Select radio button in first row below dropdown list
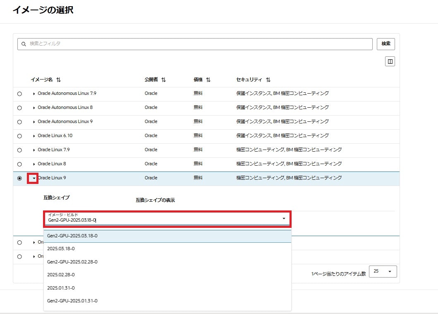This screenshot has height=314, width=438. [19, 242]
